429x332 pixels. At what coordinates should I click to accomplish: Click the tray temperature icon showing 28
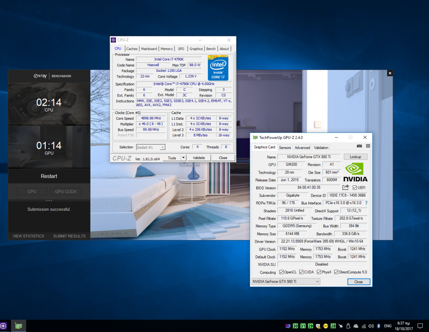(333, 326)
